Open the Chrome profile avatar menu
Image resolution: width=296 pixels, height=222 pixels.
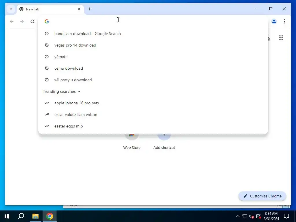point(274,21)
